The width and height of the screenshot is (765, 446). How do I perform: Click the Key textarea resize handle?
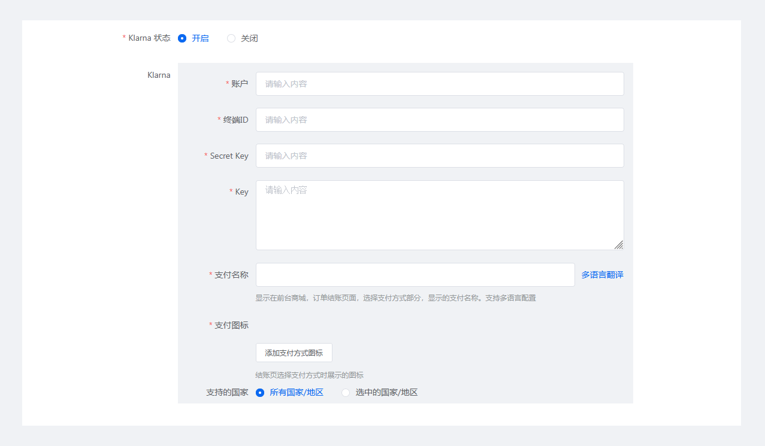[x=619, y=245]
